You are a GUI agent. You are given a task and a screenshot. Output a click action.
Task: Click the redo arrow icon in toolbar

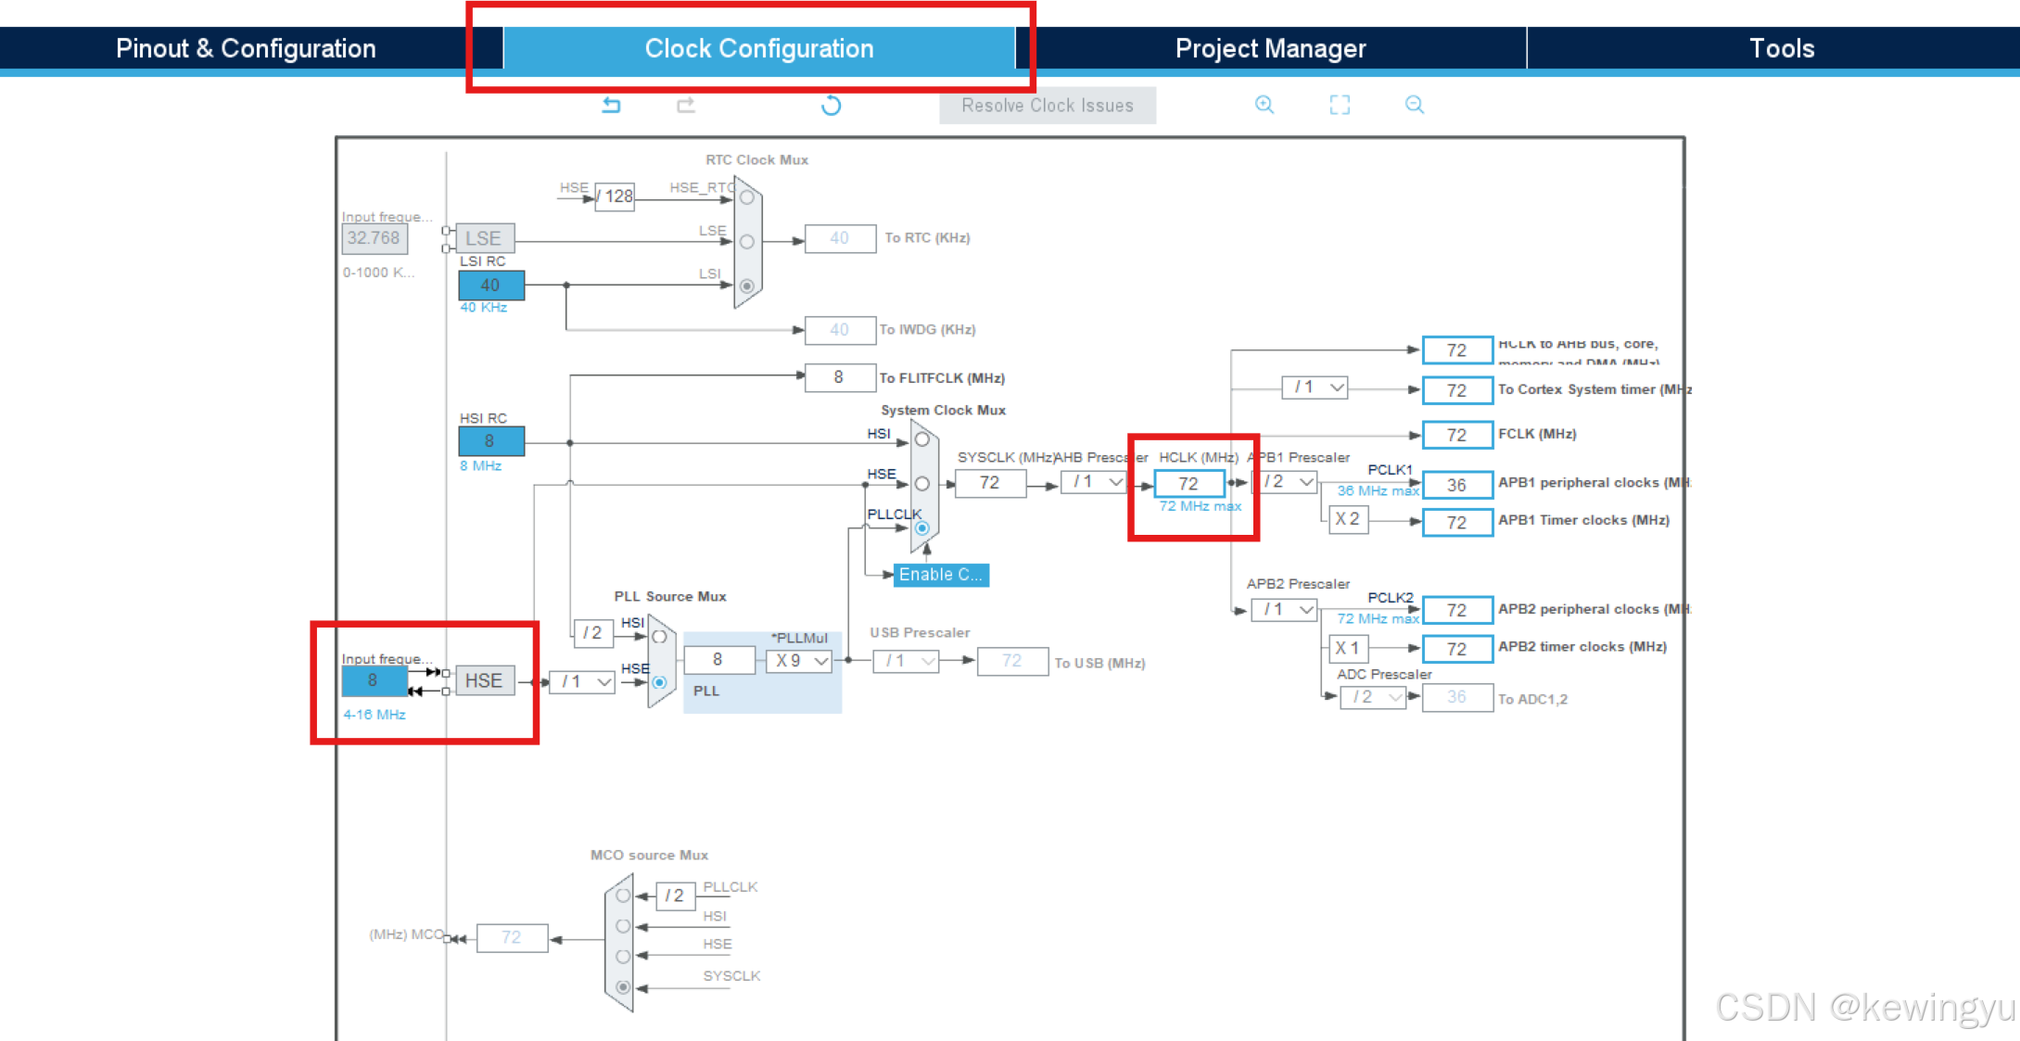(x=686, y=106)
